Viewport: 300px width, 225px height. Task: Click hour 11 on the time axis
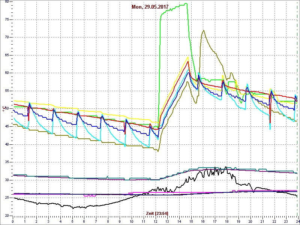(x=144, y=222)
